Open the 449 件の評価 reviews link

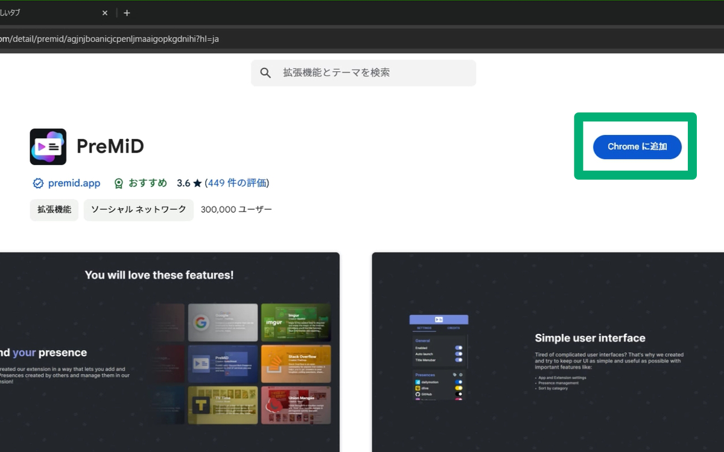237,183
